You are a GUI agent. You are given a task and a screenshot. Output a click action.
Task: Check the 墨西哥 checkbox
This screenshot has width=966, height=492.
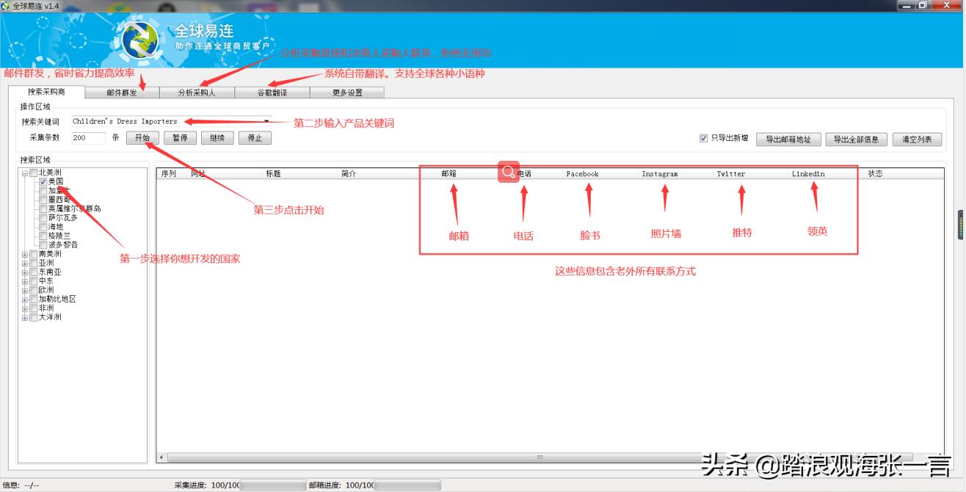click(43, 200)
